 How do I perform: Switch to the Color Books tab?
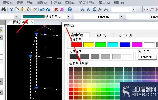(x=125, y=35)
